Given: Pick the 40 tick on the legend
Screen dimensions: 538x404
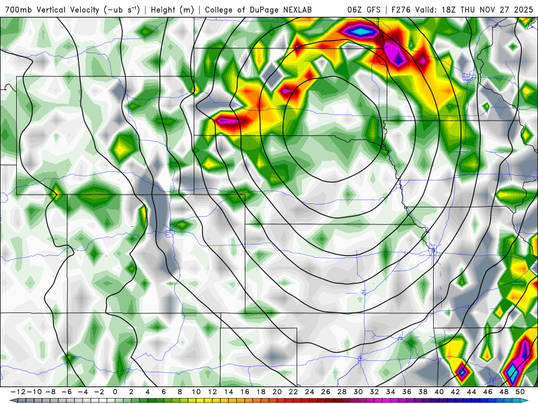Looking at the screenshot, I should pyautogui.click(x=439, y=392).
